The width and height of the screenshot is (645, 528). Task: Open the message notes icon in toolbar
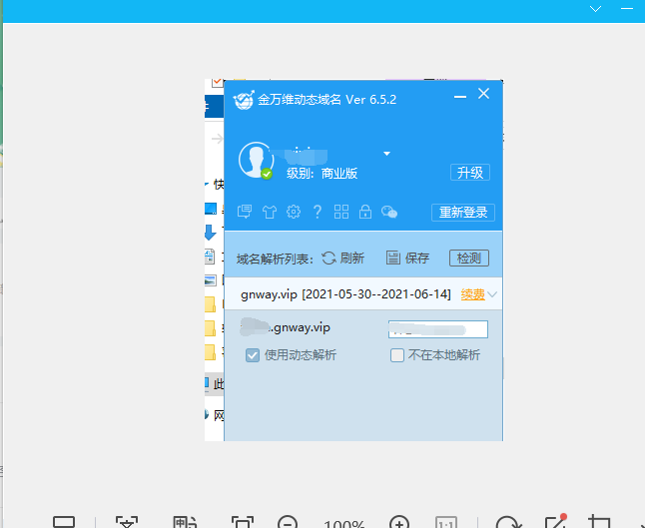[x=245, y=212]
